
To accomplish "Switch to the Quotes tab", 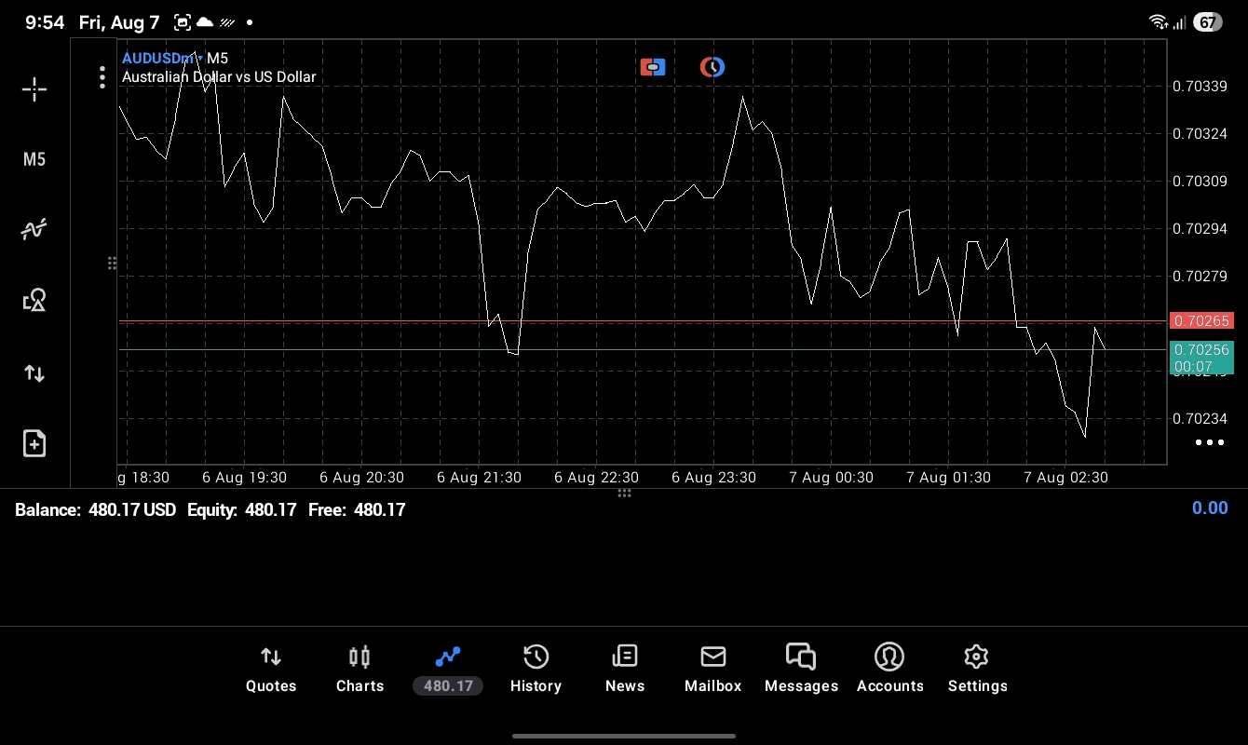I will click(x=271, y=670).
